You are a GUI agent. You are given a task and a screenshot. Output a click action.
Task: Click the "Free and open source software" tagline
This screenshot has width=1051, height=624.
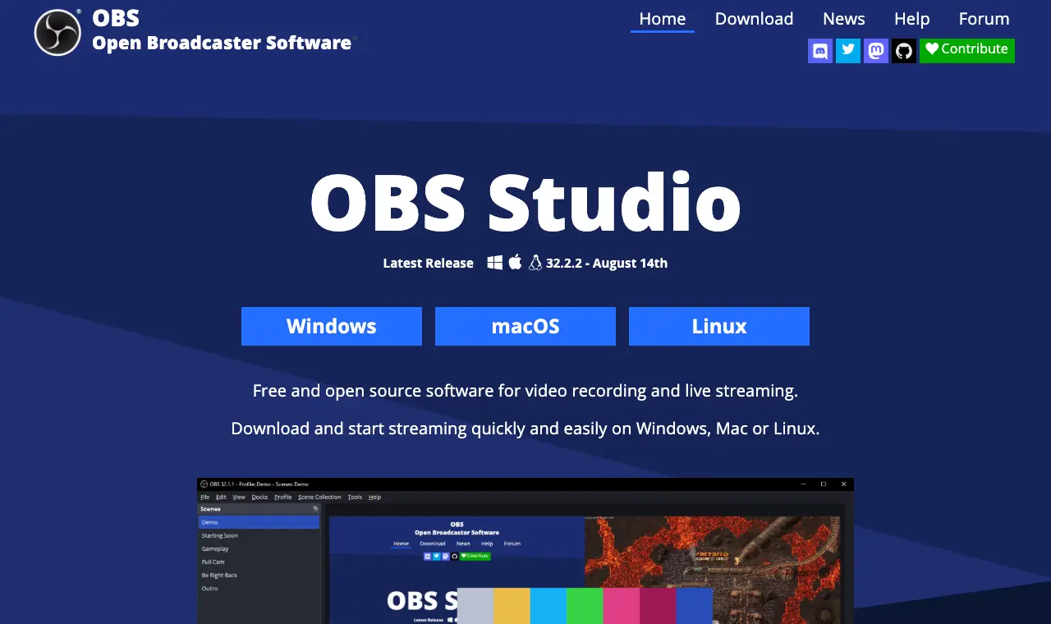(x=525, y=391)
